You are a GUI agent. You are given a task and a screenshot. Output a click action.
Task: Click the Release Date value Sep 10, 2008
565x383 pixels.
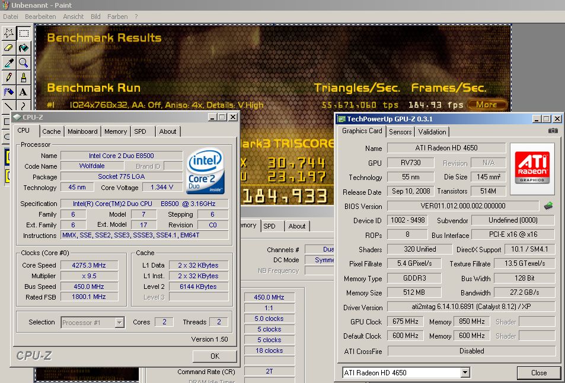click(411, 191)
